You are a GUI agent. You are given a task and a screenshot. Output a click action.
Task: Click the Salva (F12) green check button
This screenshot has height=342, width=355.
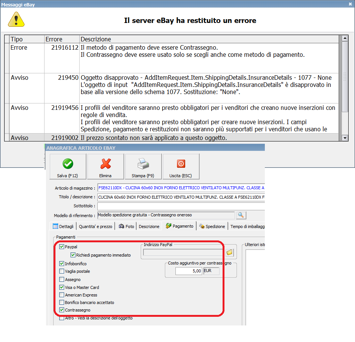68,167
